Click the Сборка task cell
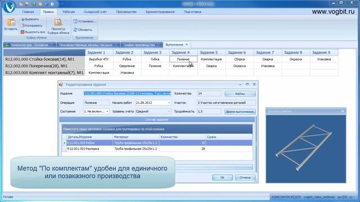The image size is (360, 202). [240, 59]
